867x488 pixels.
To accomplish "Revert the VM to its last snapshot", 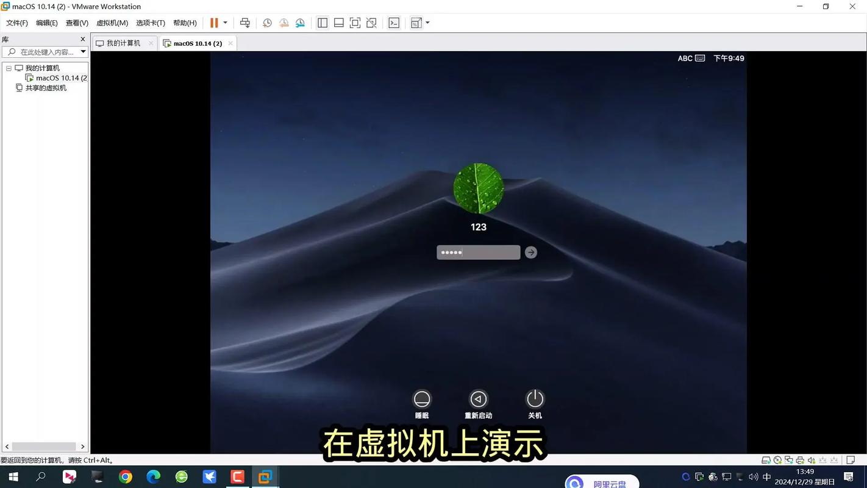I will click(284, 23).
